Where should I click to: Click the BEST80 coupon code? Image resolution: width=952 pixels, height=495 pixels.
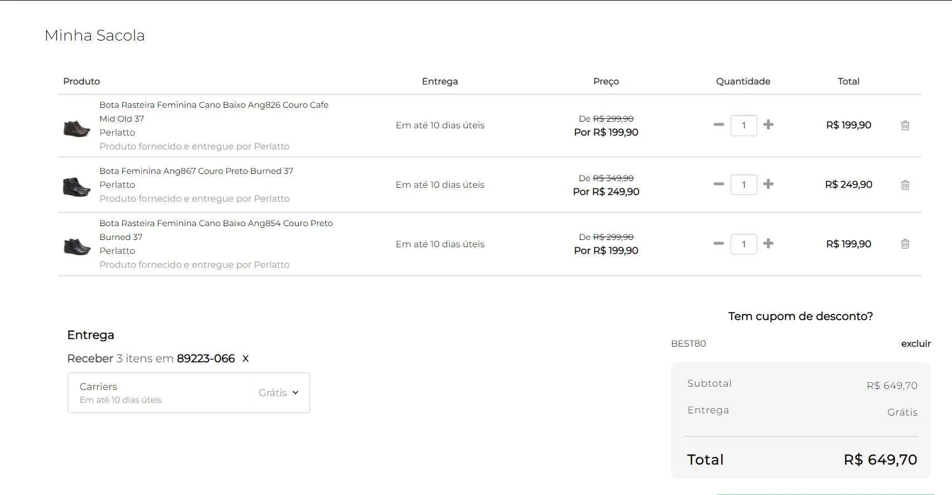point(688,343)
